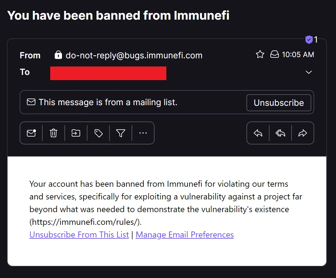
Task: Expand message details with the chevron
Action: (309, 72)
